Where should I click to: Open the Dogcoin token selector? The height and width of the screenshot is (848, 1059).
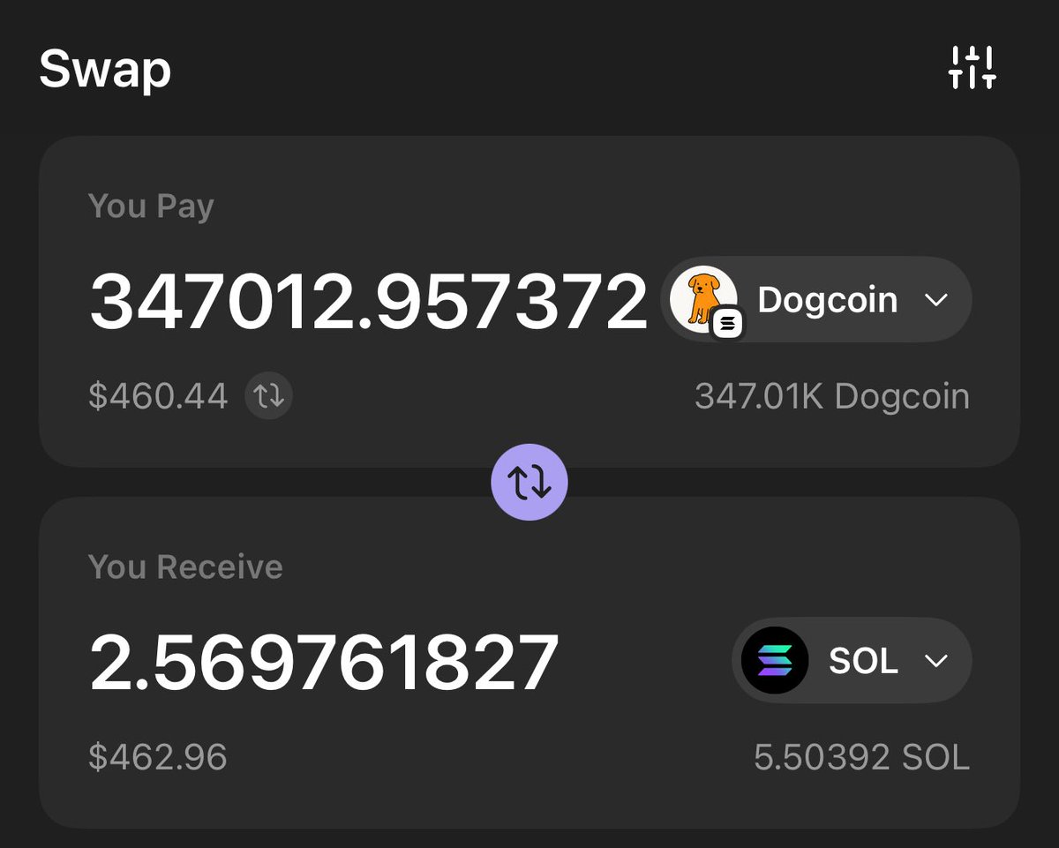816,300
